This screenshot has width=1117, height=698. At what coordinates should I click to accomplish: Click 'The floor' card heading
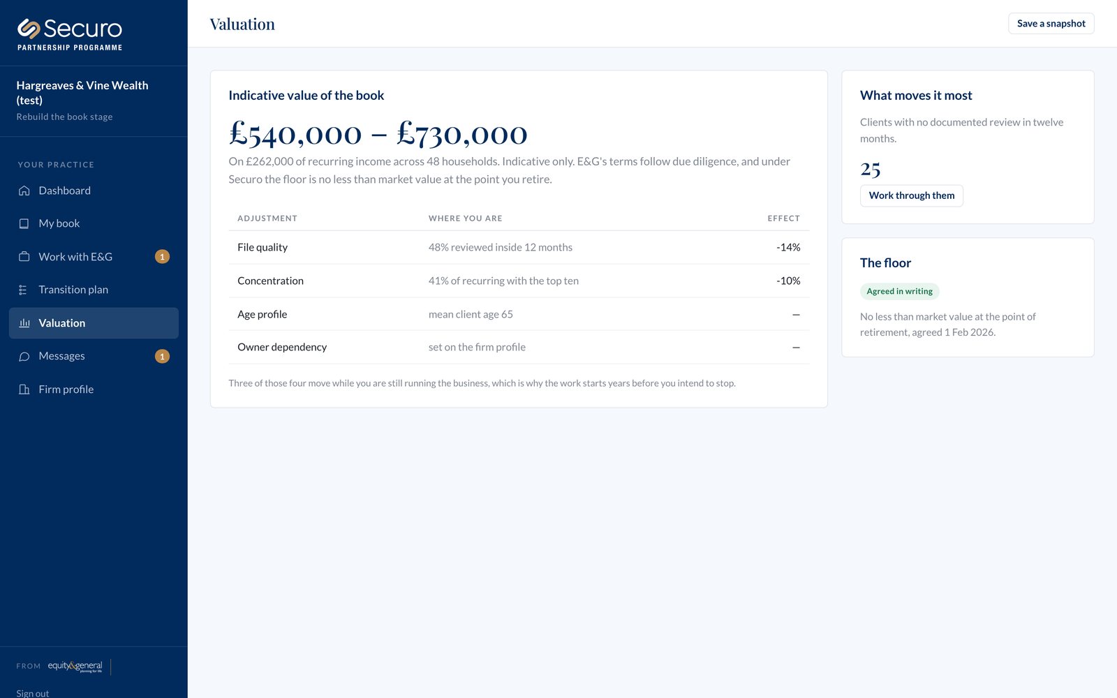click(x=885, y=263)
